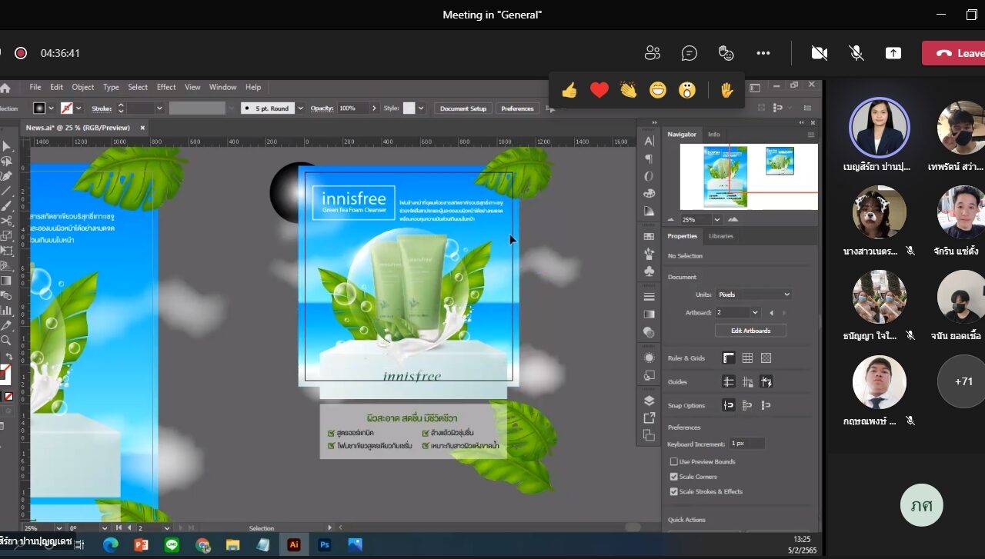Click the Illustrator Home icon
The image size is (985, 559).
point(5,88)
